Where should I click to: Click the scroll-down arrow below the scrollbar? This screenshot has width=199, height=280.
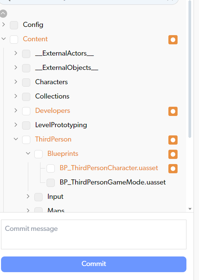pyautogui.click(x=190, y=208)
